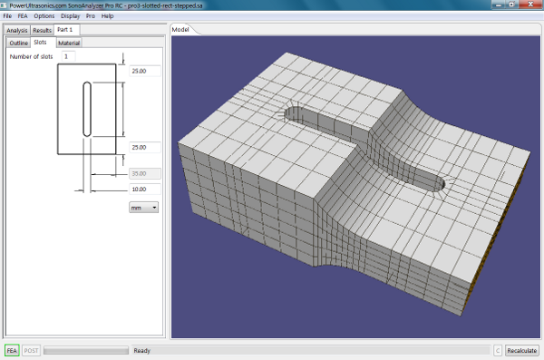This screenshot has width=544, height=360.
Task: Click the FEA button in status bar
Action: (x=12, y=351)
